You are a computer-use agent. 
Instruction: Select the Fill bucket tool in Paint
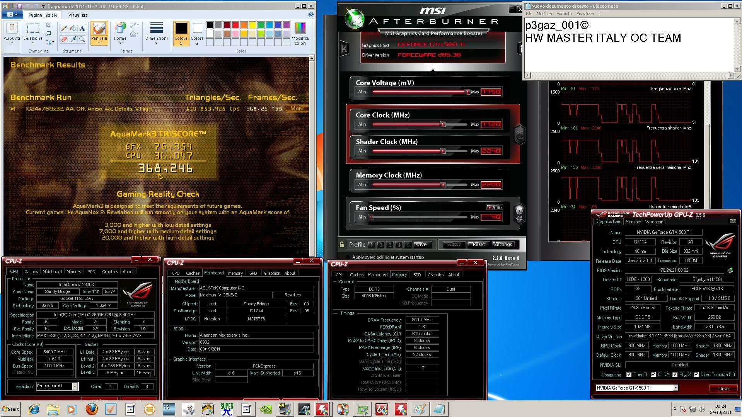point(73,28)
